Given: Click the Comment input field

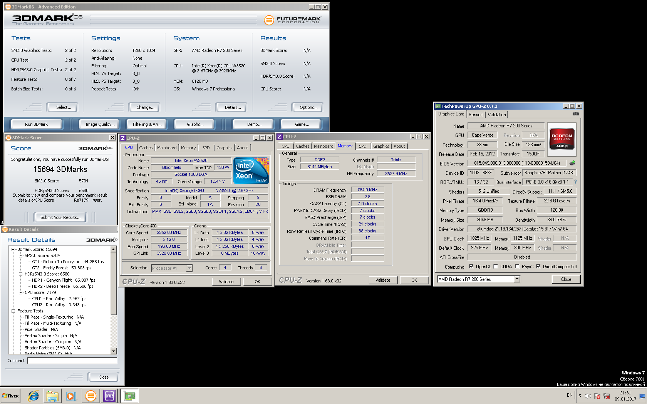Looking at the screenshot, I should (72, 361).
